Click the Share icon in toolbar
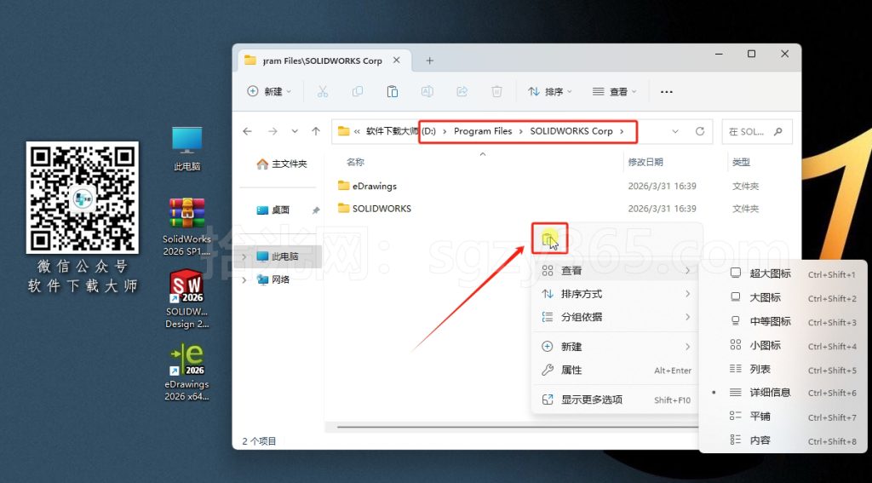This screenshot has height=483, width=872. (x=462, y=92)
